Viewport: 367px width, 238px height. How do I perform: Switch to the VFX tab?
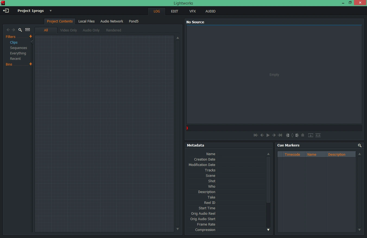pos(192,11)
